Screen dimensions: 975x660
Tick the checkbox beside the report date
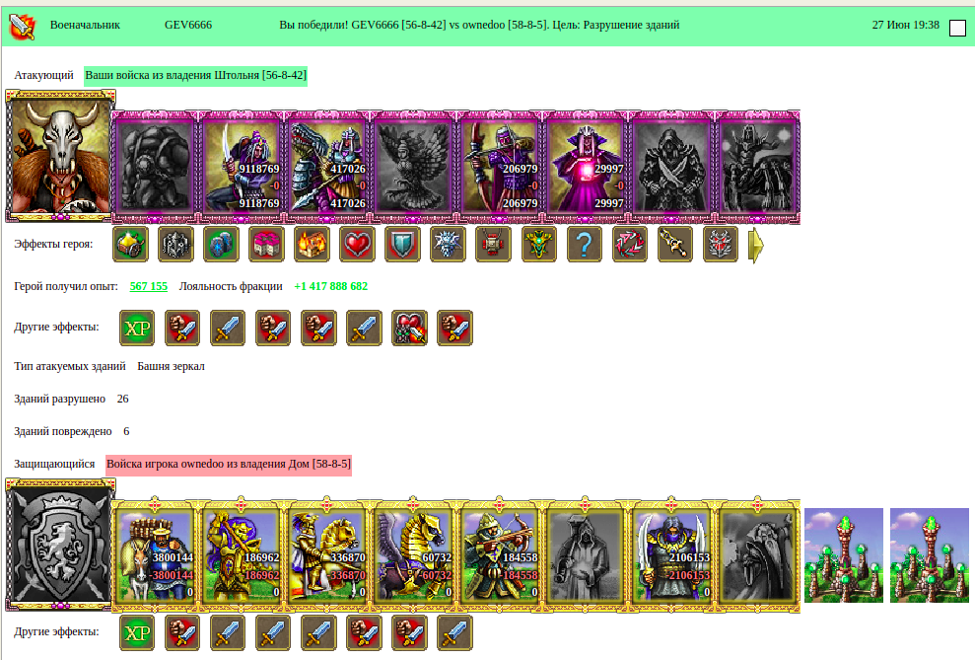point(957,28)
